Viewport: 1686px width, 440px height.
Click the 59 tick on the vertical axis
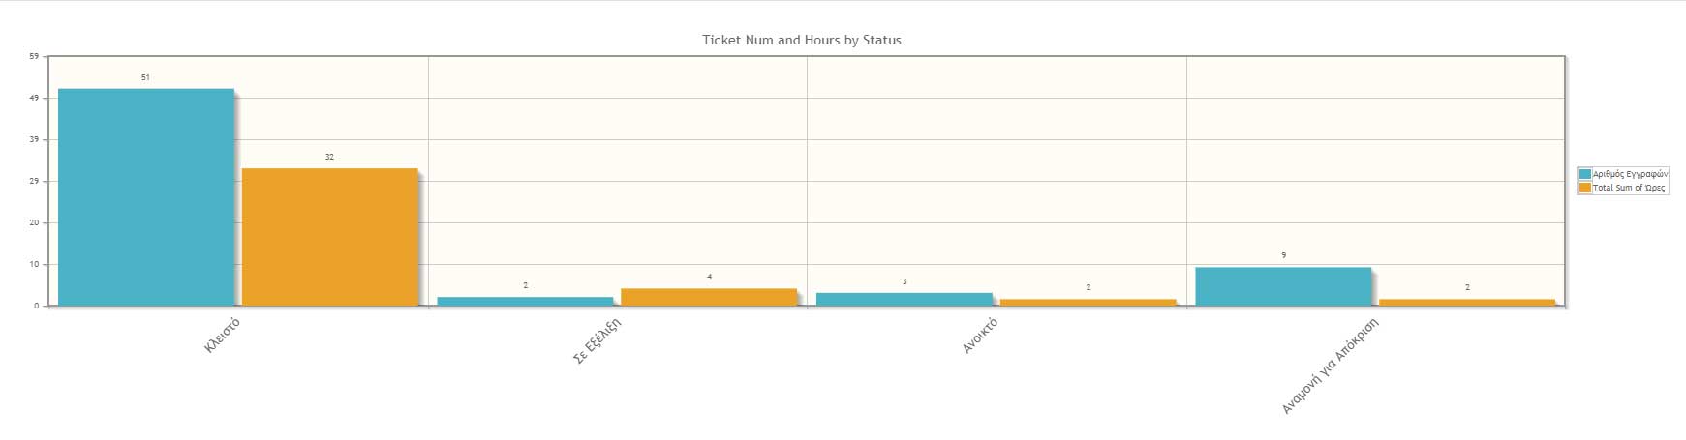point(34,56)
